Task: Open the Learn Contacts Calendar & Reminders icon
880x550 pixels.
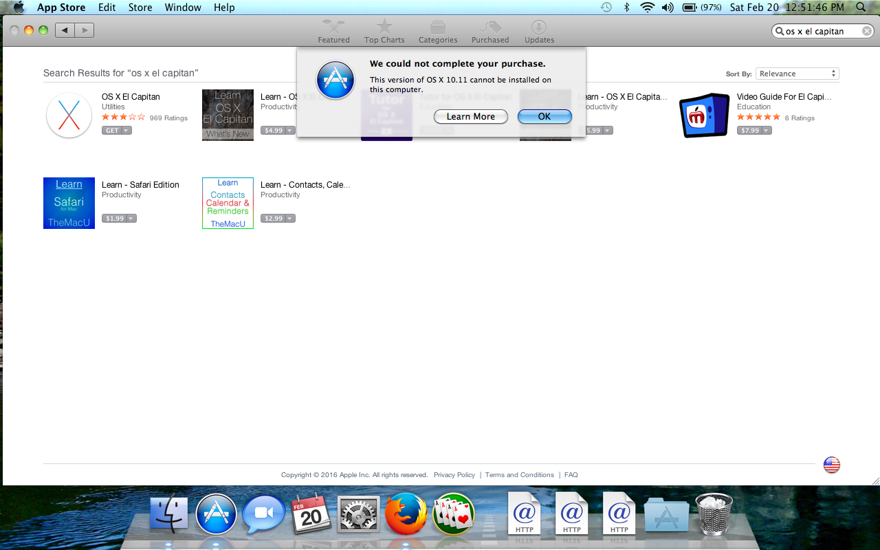Action: click(228, 203)
